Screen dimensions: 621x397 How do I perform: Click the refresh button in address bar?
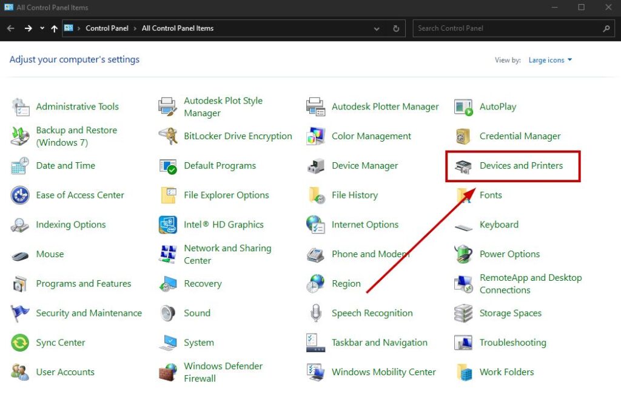pyautogui.click(x=396, y=28)
